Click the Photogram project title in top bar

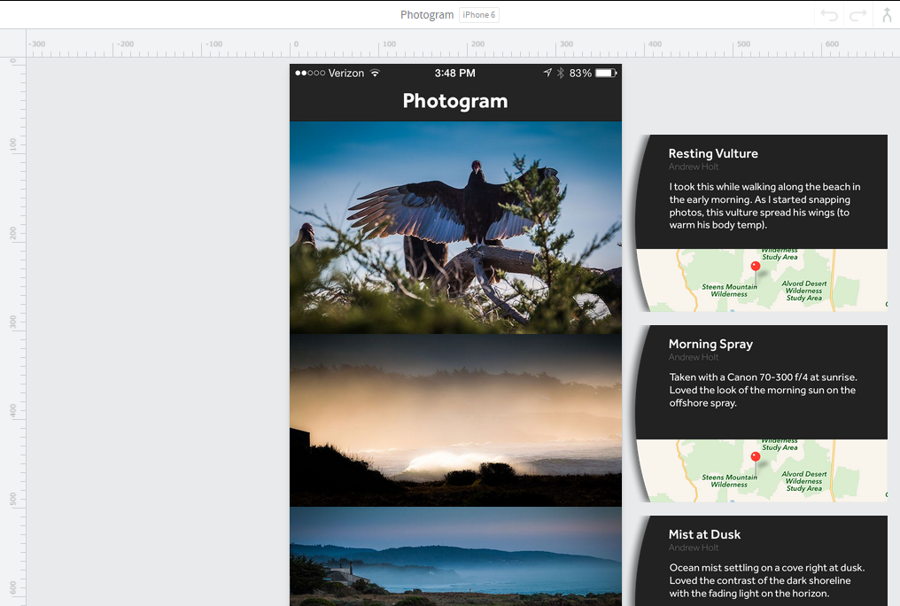(427, 15)
